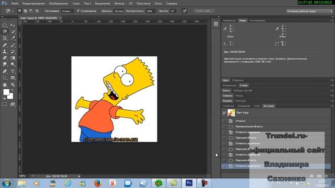Select the Eraser tool
The image size is (335, 188).
(x=5, y=58)
